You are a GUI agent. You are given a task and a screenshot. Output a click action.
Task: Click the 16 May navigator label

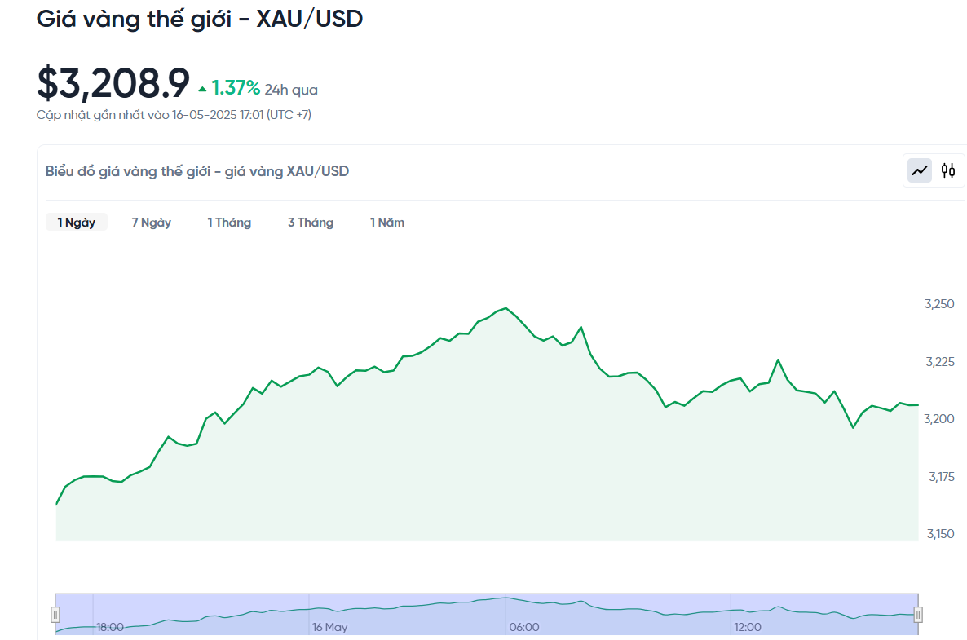[330, 627]
